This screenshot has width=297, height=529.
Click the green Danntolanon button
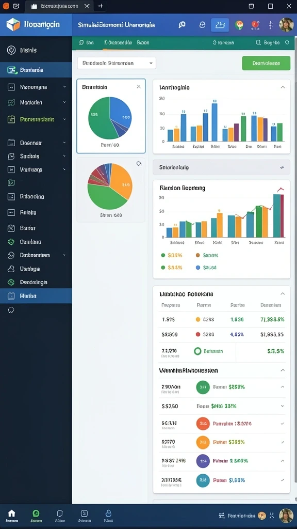point(266,63)
